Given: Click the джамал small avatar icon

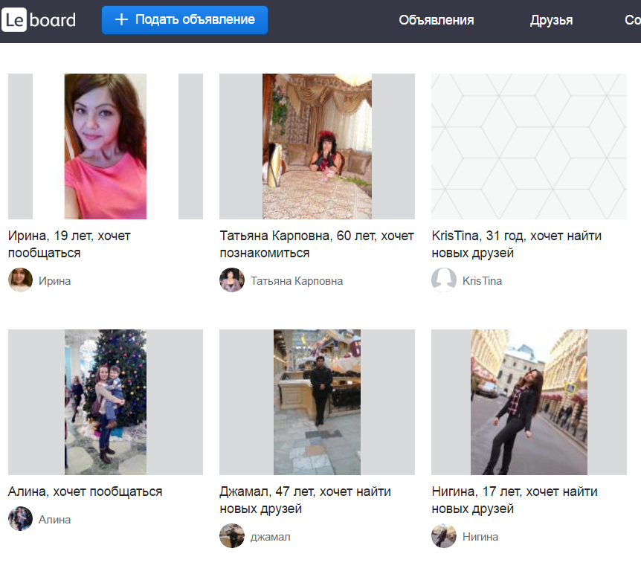Looking at the screenshot, I should point(232,536).
